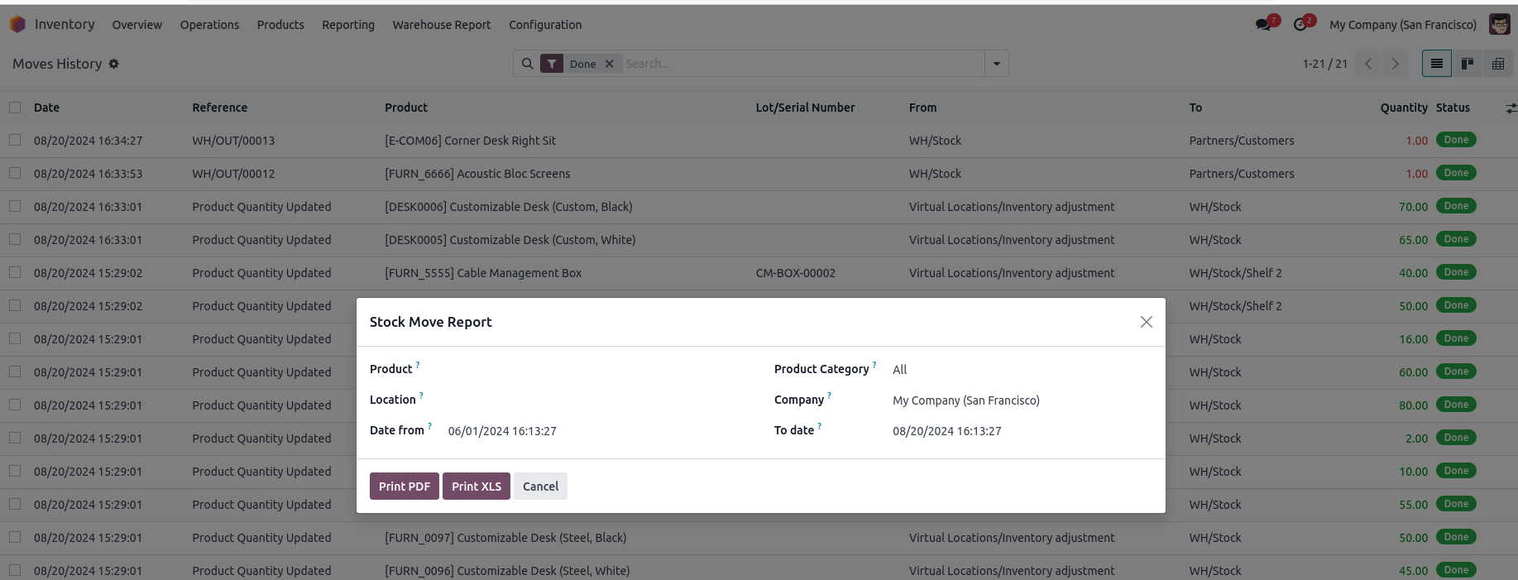The width and height of the screenshot is (1518, 580).
Task: Open the activities clock icon
Action: tap(1300, 25)
